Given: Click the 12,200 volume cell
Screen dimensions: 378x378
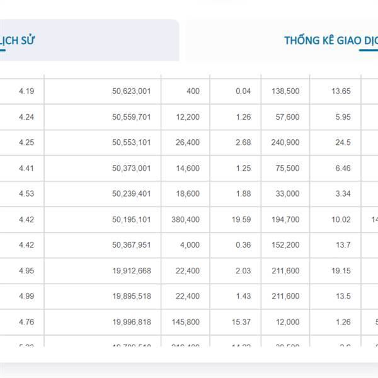Looking at the screenshot, I should tap(188, 117).
